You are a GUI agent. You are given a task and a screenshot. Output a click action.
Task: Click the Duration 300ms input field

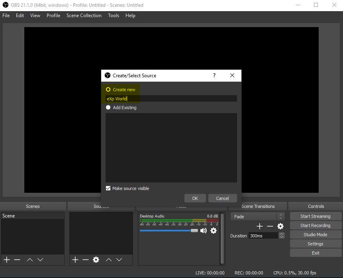(x=263, y=236)
